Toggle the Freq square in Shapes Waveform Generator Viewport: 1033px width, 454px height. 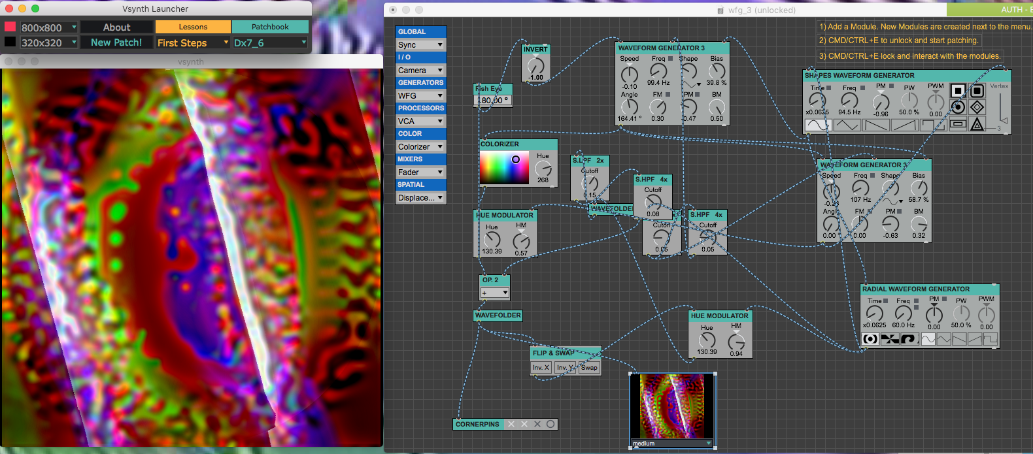point(862,88)
